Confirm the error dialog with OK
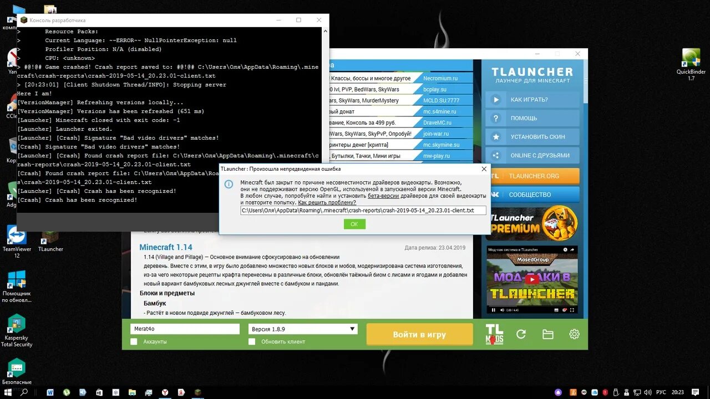 (x=354, y=224)
